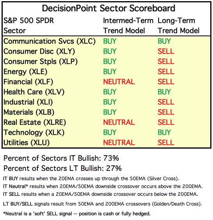Select the Consumer Stpls (XLP) sector label

(x=40, y=62)
